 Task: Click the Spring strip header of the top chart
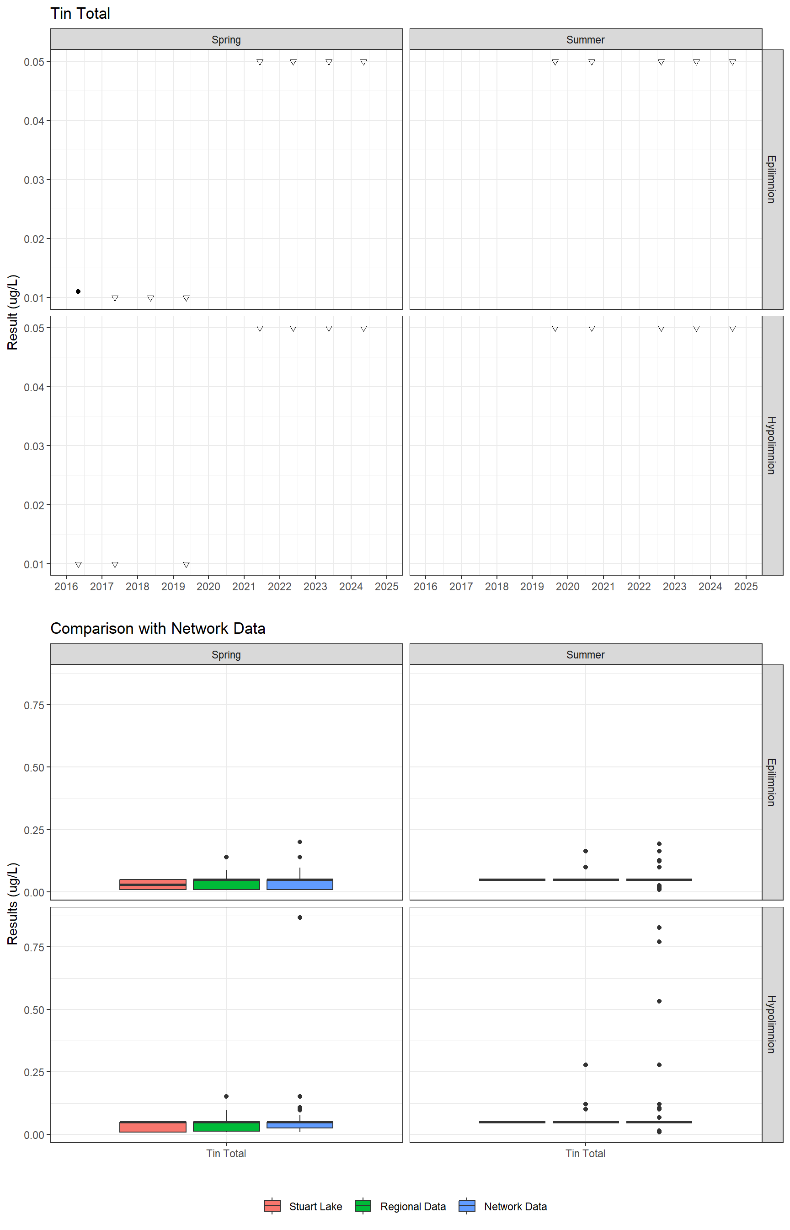226,39
